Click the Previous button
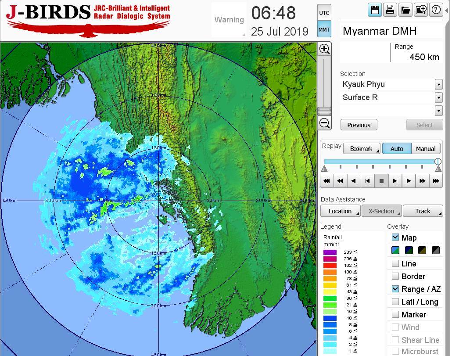The height and width of the screenshot is (356, 452). 359,125
